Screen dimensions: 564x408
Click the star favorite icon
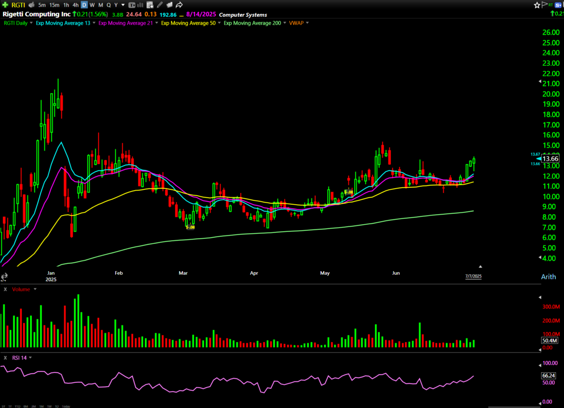click(x=537, y=5)
